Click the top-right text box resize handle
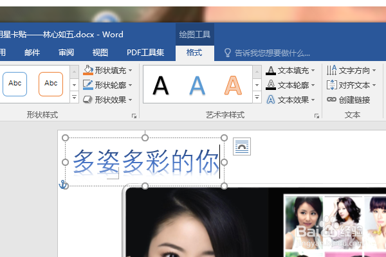The width and height of the screenshot is (386, 257). point(224,137)
